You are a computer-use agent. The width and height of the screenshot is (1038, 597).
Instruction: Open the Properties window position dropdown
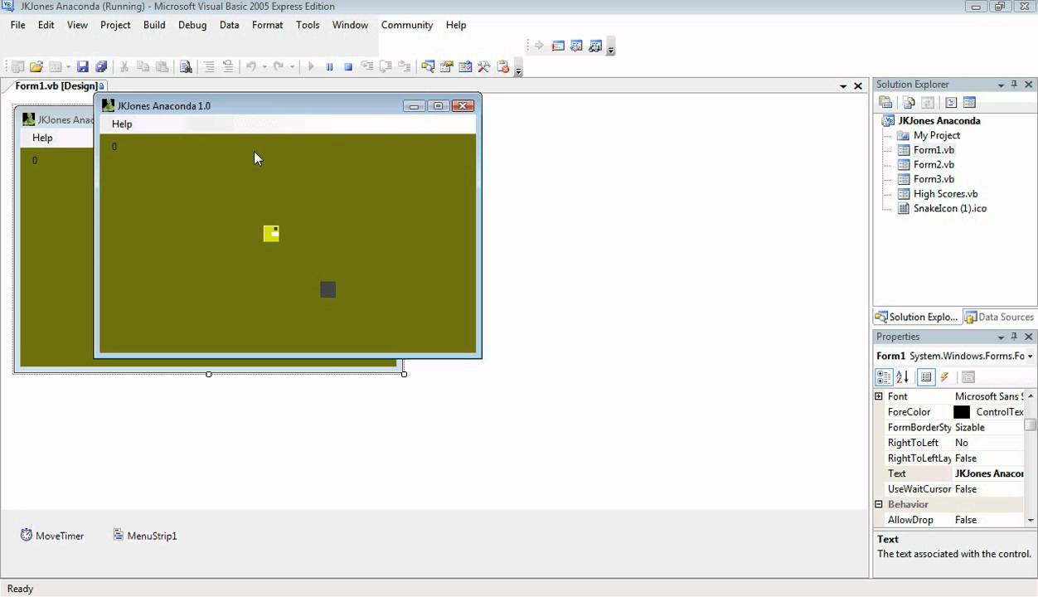pos(1001,337)
